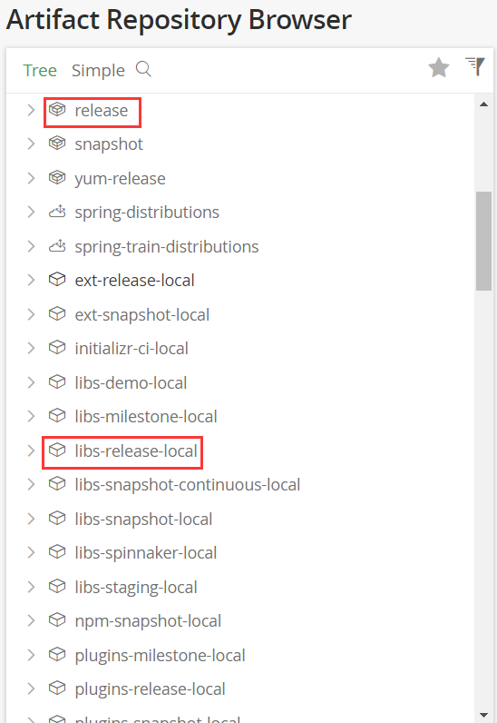497x723 pixels.
Task: Select the libs-spinnaker-local repository
Action: pos(145,553)
